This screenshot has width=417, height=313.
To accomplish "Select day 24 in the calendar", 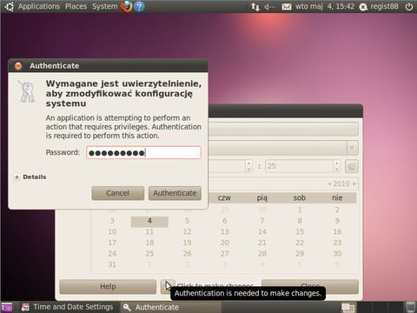I will coord(112,254).
